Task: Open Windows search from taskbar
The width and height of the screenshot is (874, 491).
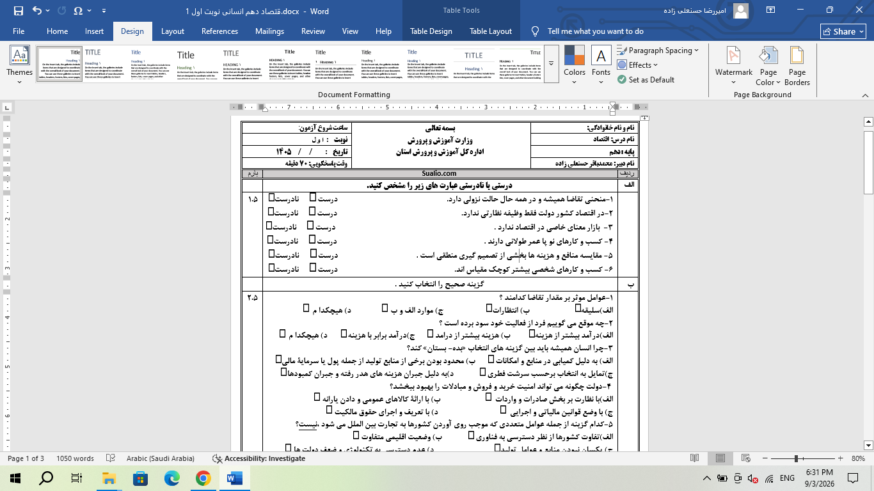Action: click(46, 478)
